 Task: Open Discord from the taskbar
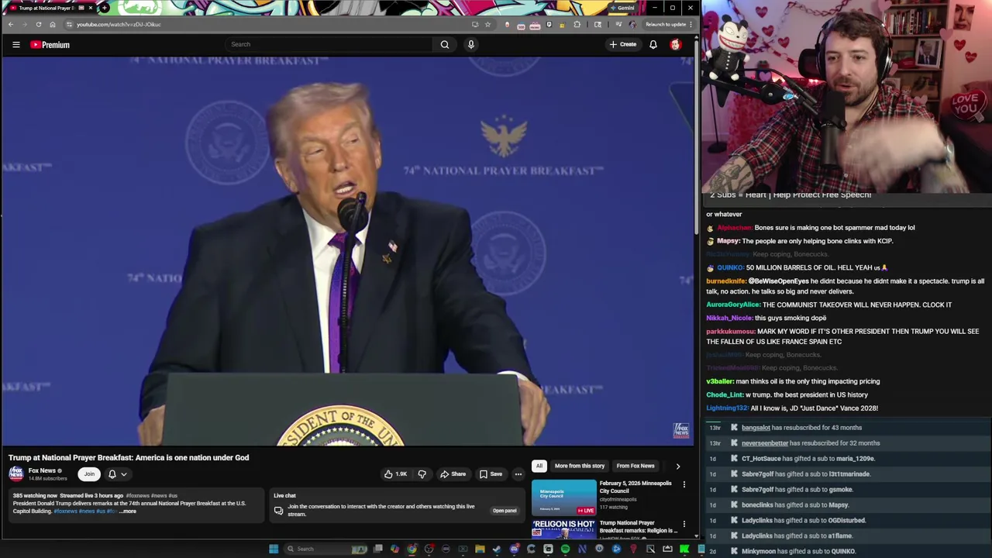point(514,549)
